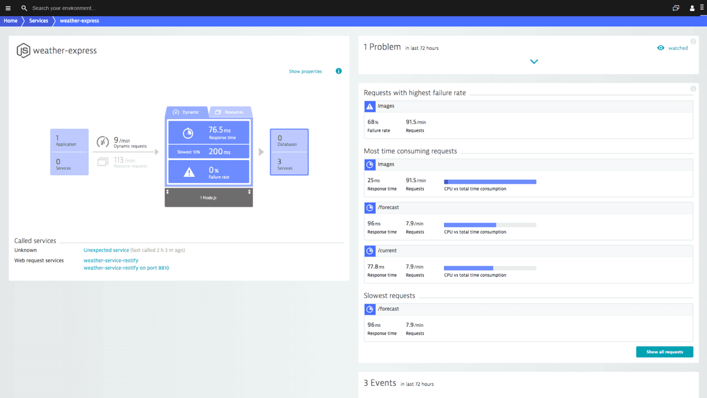707x398 pixels.
Task: Open the weather-service-restify link
Action: pyautogui.click(x=111, y=260)
